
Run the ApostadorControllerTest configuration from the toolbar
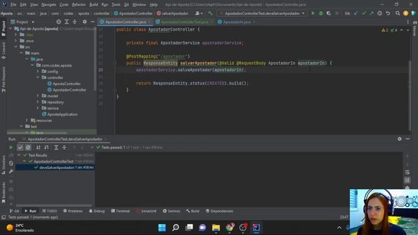pos(313,13)
